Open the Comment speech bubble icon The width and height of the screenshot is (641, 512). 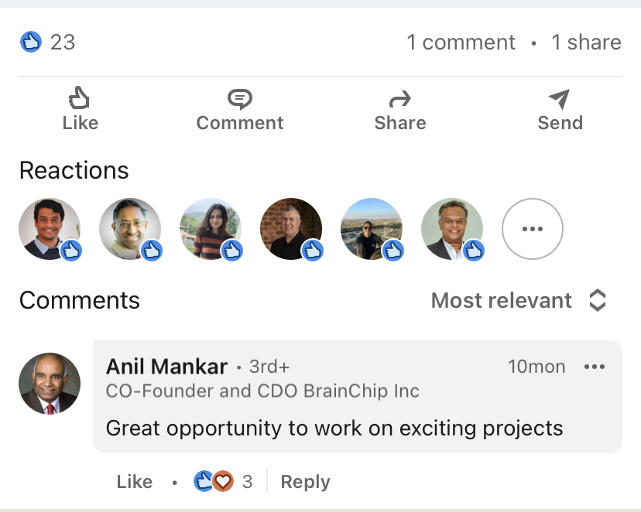pyautogui.click(x=240, y=99)
